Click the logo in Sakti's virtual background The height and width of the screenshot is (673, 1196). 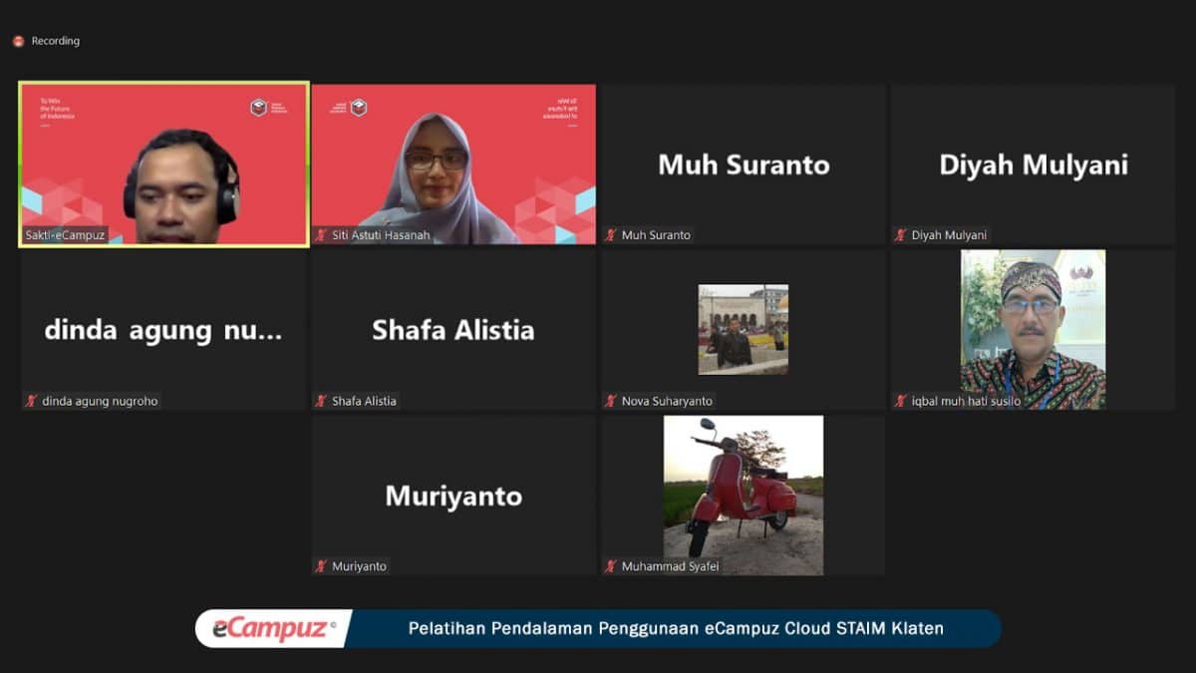point(267,107)
